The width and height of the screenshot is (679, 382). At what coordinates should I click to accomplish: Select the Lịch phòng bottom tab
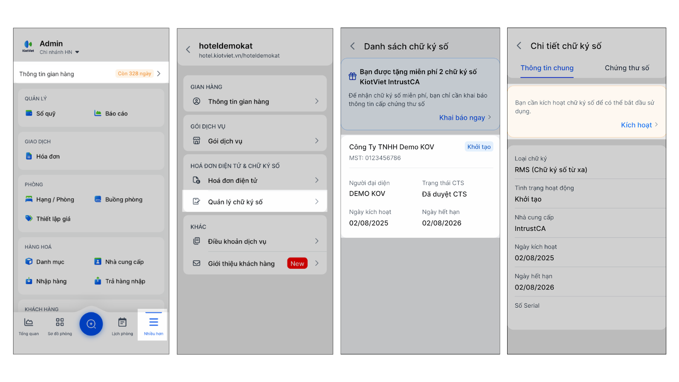click(122, 326)
